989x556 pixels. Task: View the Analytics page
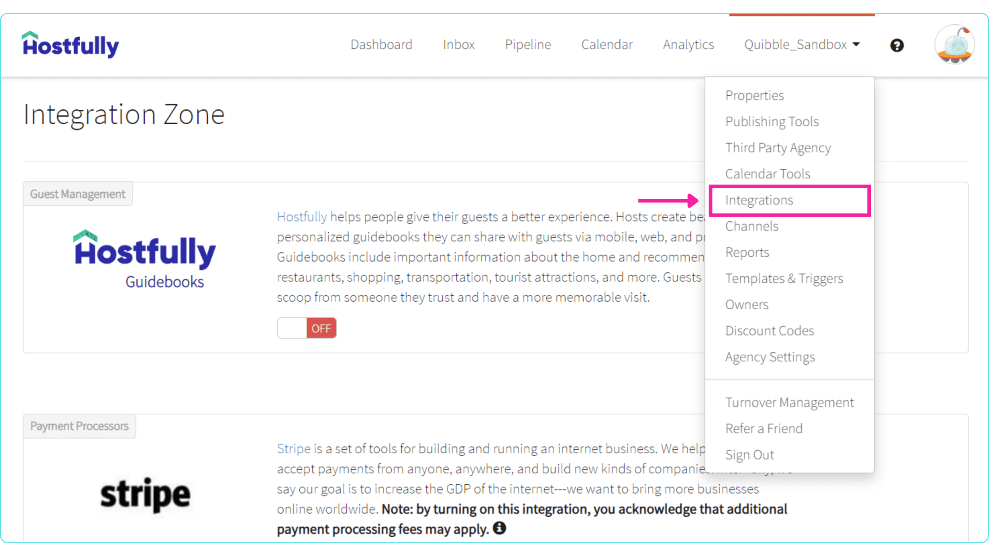click(x=688, y=44)
